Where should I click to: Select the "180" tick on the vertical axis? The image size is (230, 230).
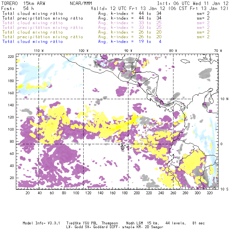pos(11,81)
